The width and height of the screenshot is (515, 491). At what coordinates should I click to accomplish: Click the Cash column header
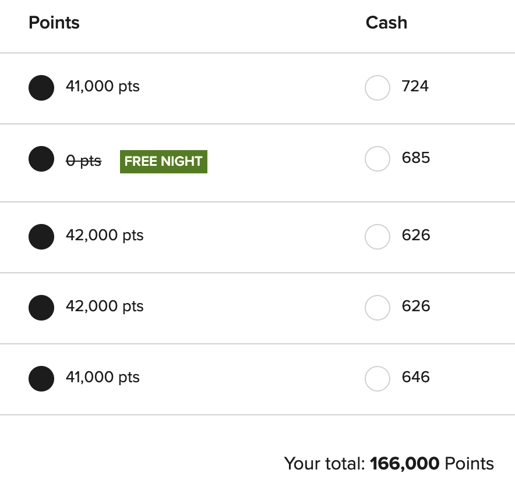(386, 23)
